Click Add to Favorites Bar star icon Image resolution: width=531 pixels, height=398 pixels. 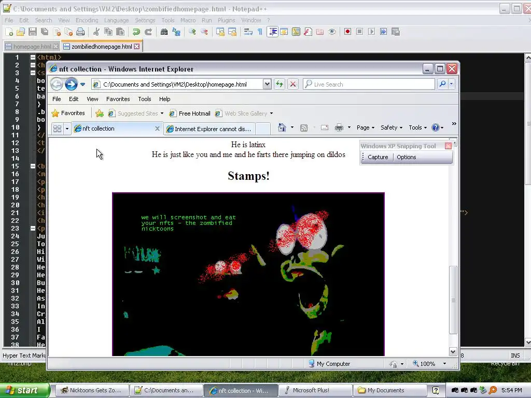click(x=99, y=113)
